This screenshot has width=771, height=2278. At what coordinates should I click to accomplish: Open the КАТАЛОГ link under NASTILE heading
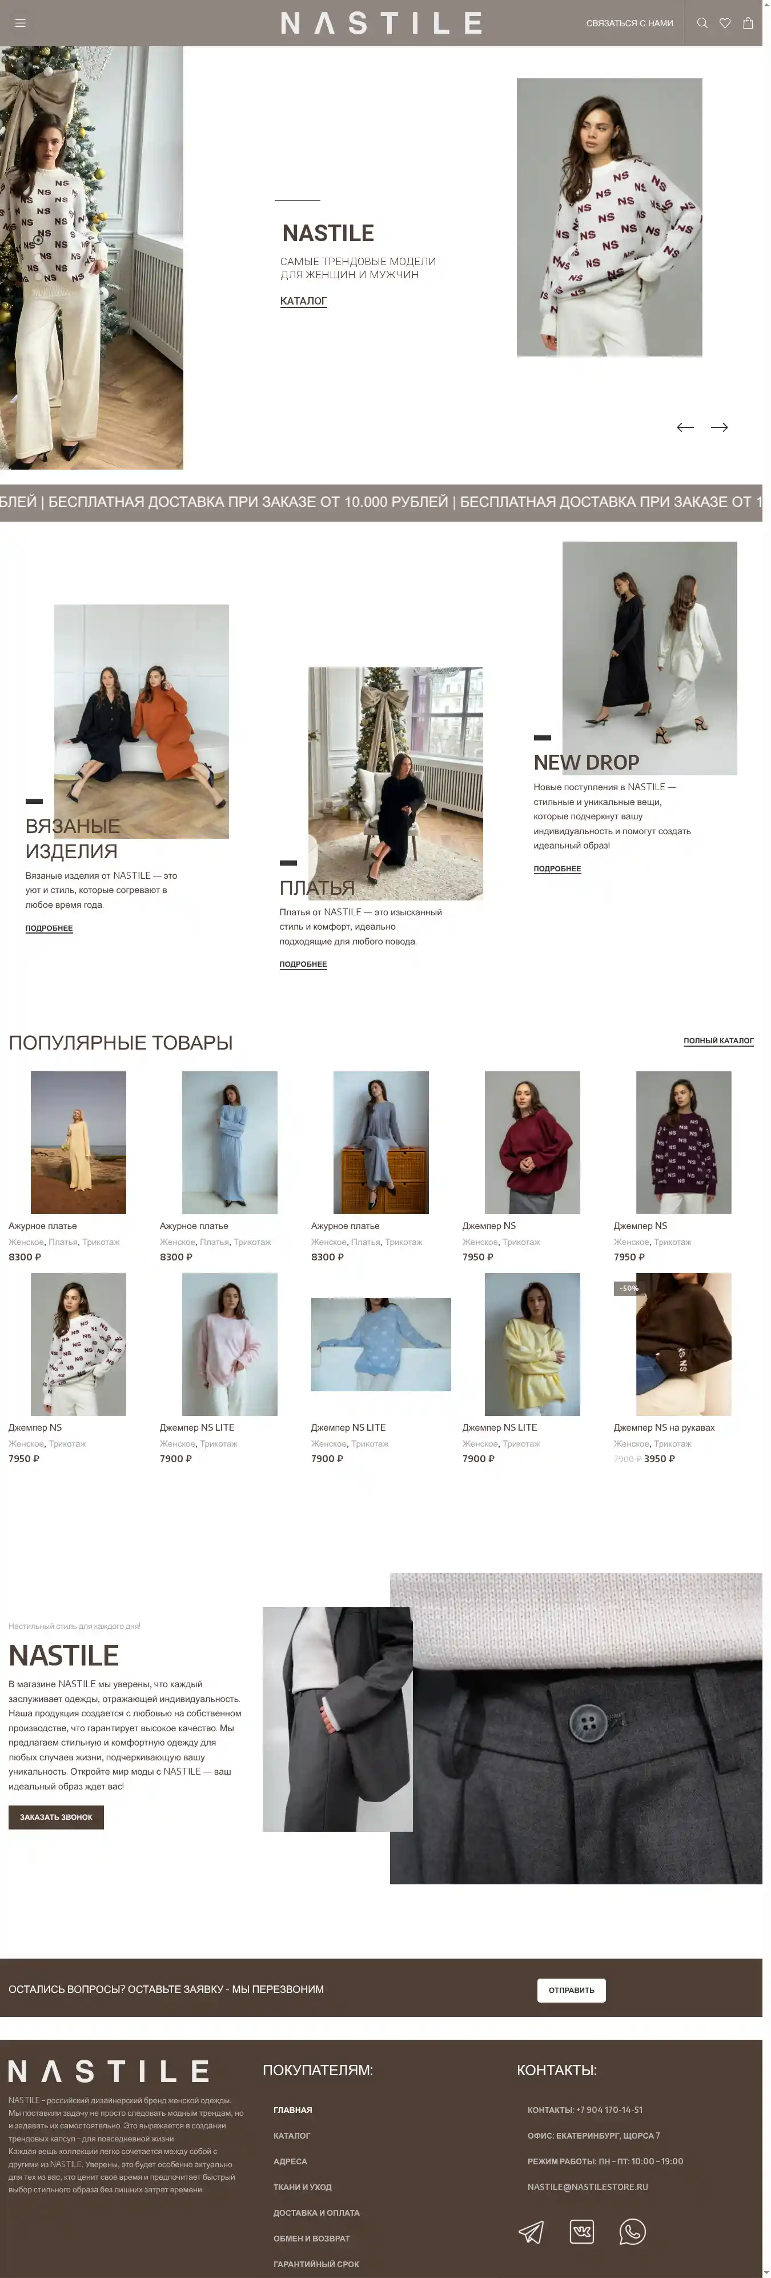303,301
